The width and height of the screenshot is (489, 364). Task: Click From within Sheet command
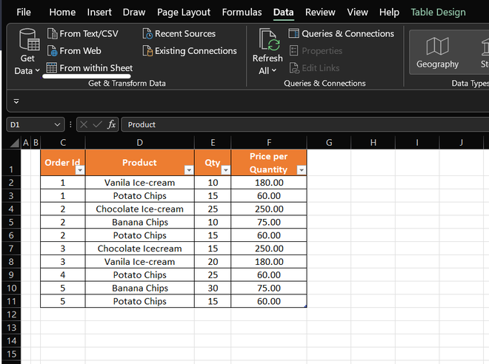(x=90, y=68)
